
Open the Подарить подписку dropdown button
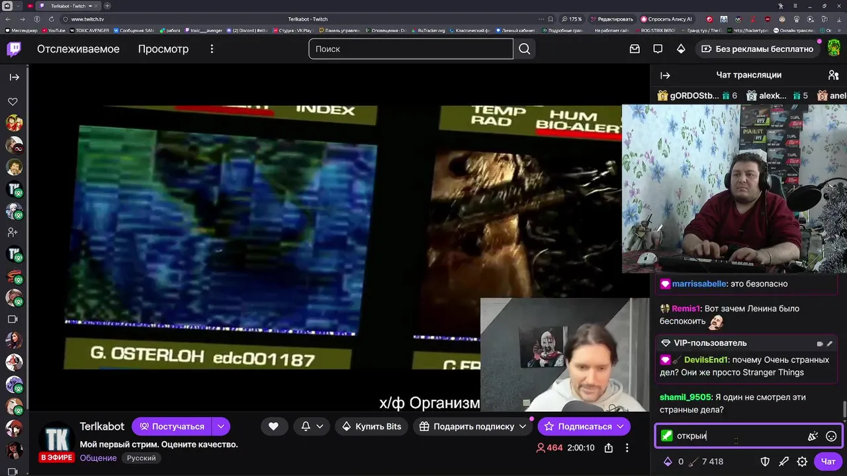(473, 426)
